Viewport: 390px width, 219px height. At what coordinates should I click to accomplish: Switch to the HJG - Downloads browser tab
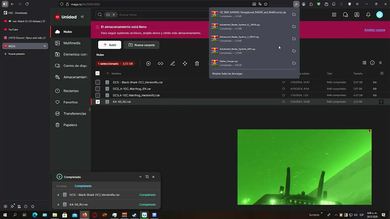coord(25,13)
